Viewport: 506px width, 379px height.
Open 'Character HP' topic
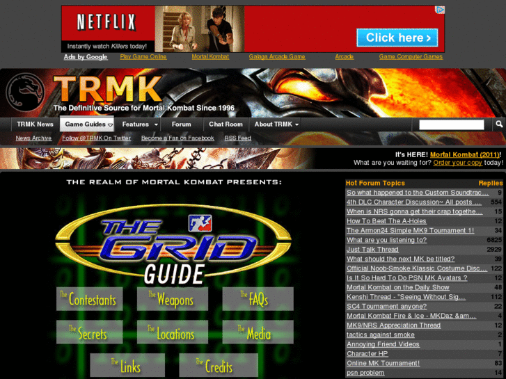(367, 353)
